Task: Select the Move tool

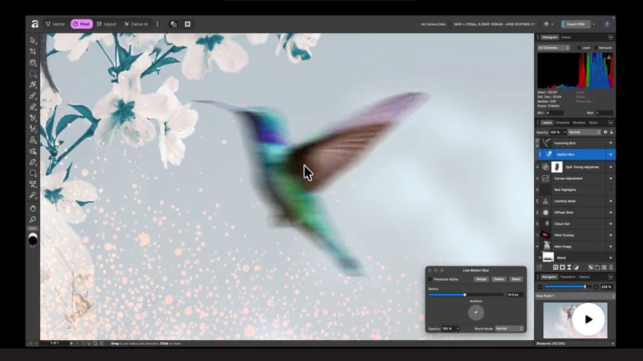Action: pyautogui.click(x=33, y=41)
